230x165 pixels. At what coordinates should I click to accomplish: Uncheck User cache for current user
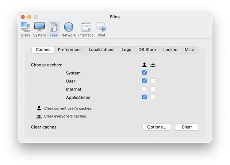pos(144,81)
